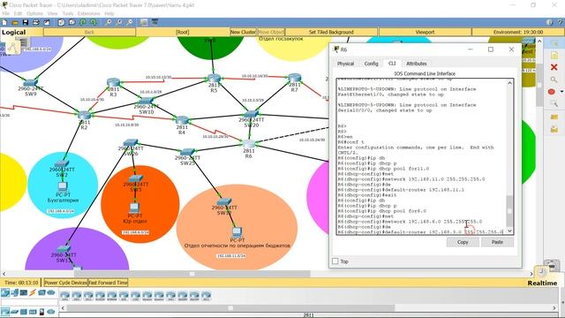The width and height of the screenshot is (565, 318).
Task: Open the Custom Devices Dialog icon
Action: (155, 22)
